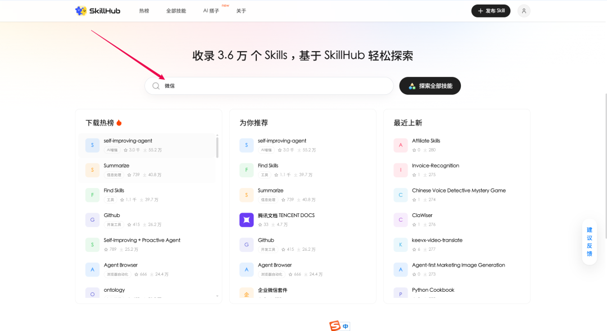Open Chinese Voice Detective Mystery Game title

[x=459, y=190]
